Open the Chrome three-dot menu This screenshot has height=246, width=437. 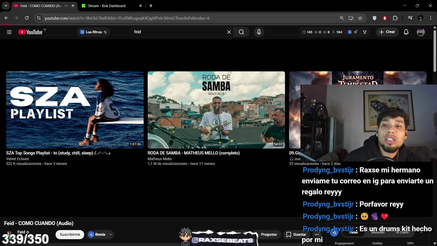pyautogui.click(x=430, y=18)
